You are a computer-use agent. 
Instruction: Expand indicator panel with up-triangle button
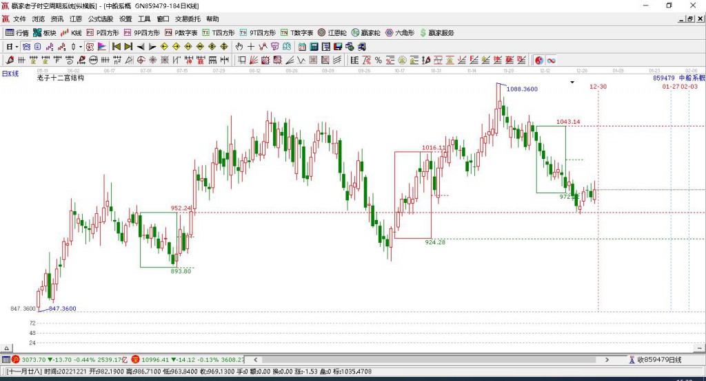tap(6, 348)
